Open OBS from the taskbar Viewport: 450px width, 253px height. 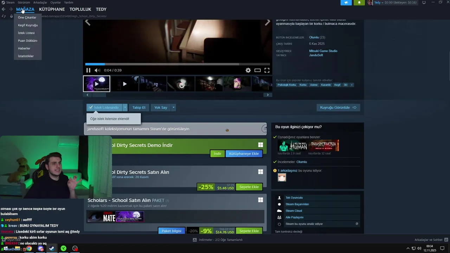click(75, 249)
